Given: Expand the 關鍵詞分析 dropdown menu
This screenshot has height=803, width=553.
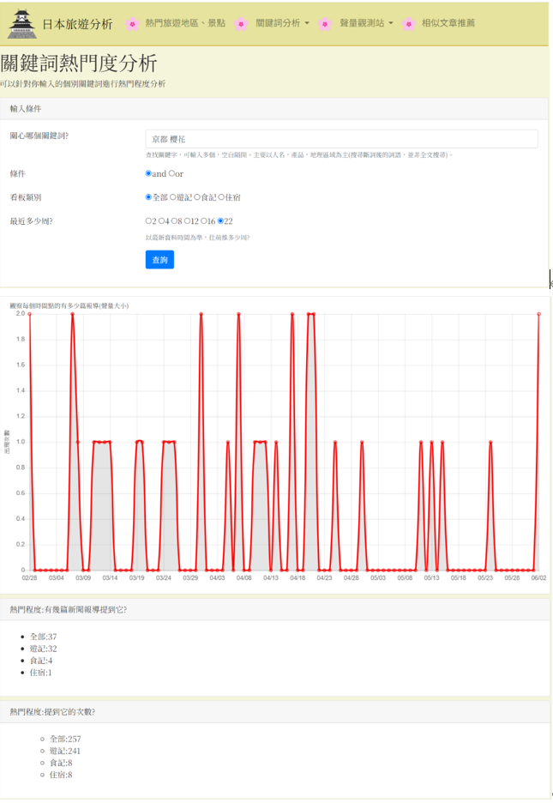Looking at the screenshot, I should [x=282, y=24].
